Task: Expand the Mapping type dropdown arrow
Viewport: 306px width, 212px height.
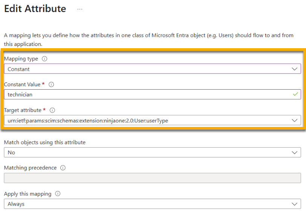Action: pos(294,69)
